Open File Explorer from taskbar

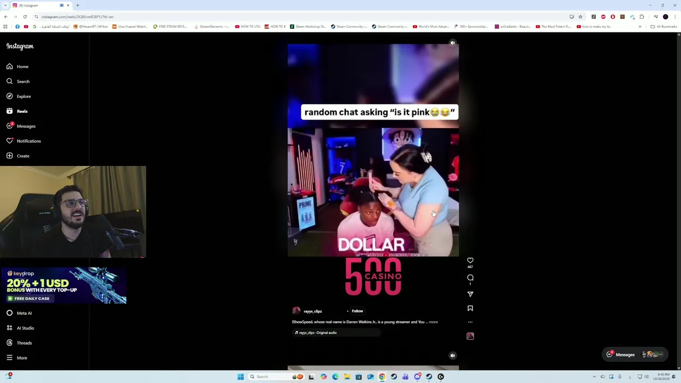point(347,377)
